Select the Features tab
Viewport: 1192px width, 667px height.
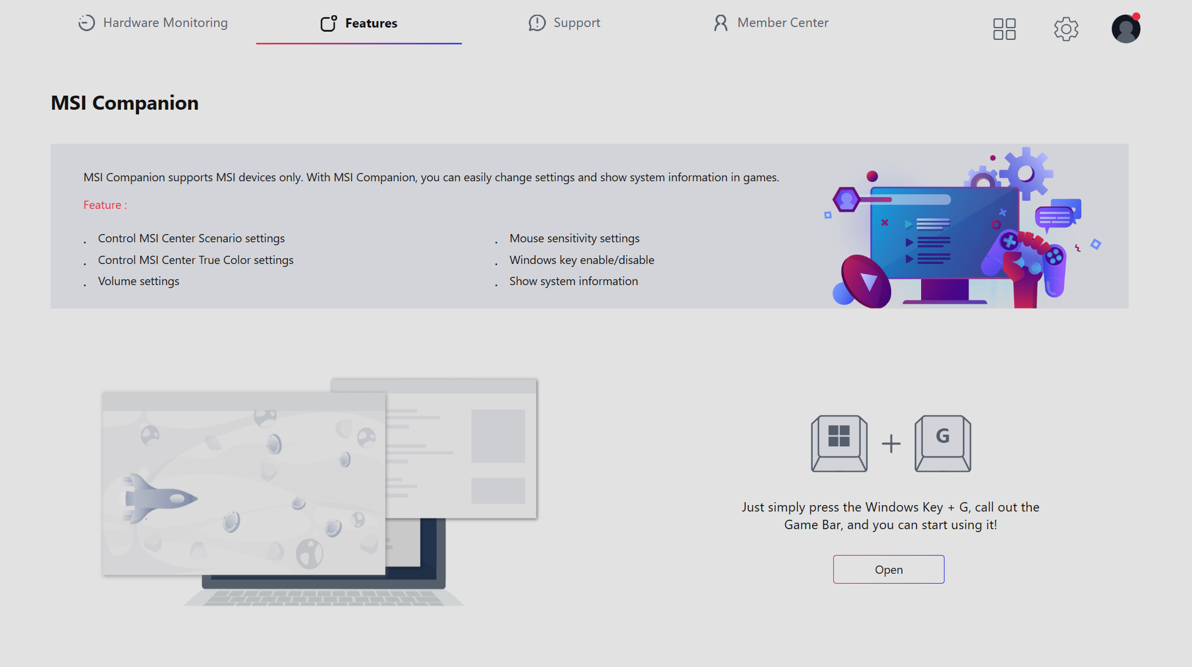359,23
